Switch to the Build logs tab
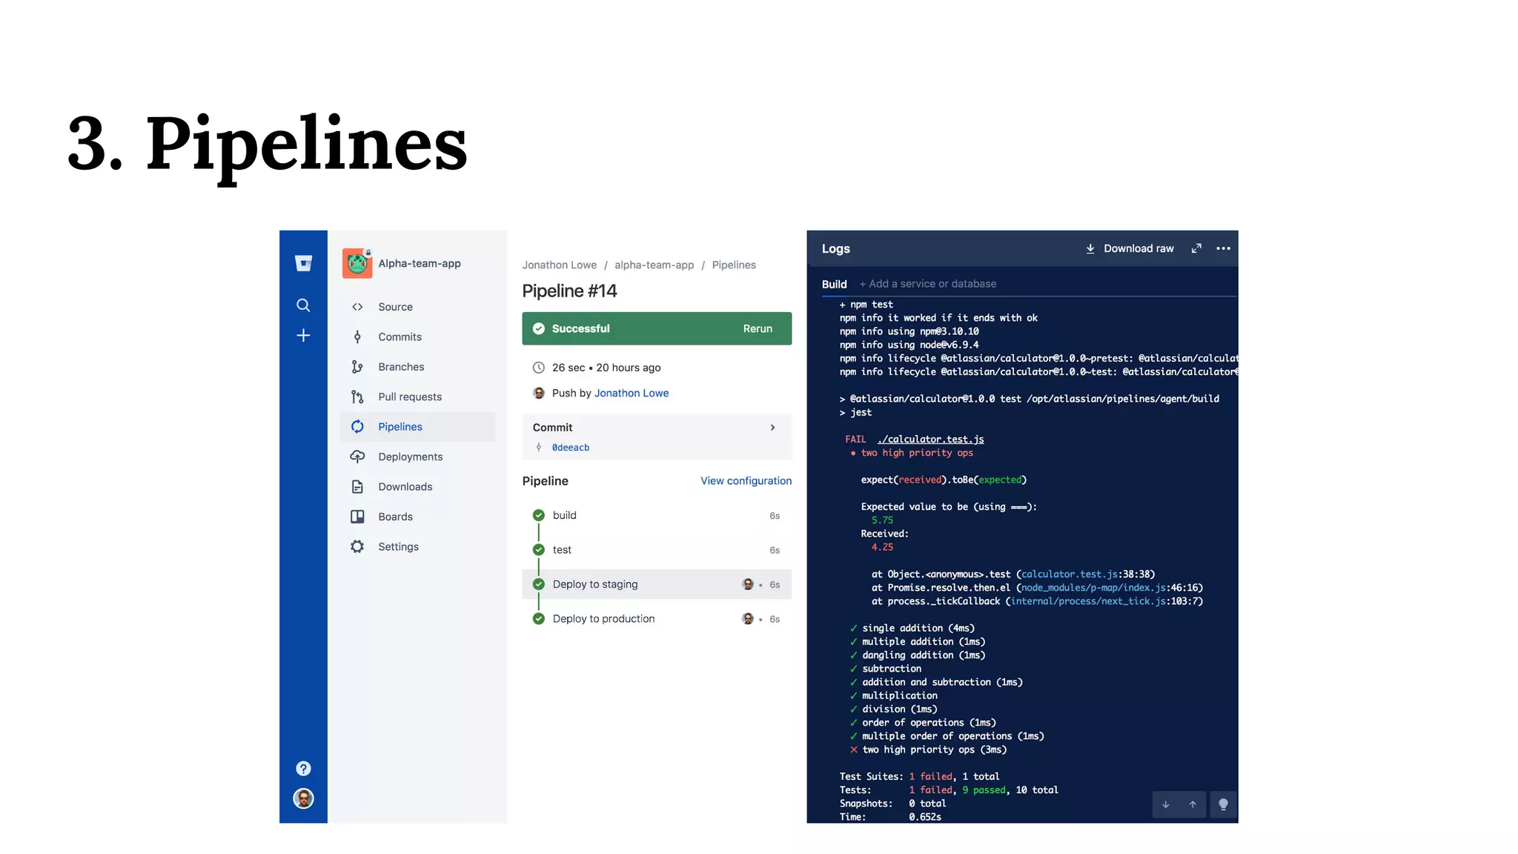The image size is (1518, 854). pos(834,285)
